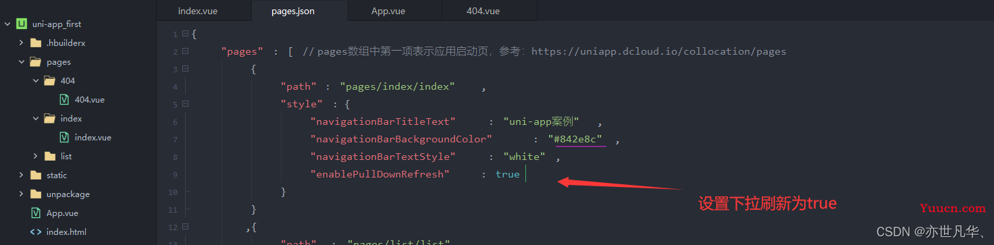Select the unpackage folder label
Viewport: 994px width, 245px height.
tap(68, 194)
